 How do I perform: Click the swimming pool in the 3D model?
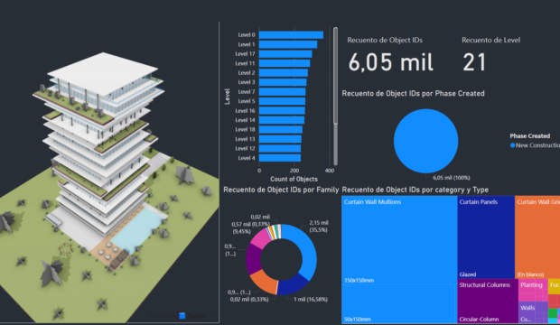pos(137,228)
